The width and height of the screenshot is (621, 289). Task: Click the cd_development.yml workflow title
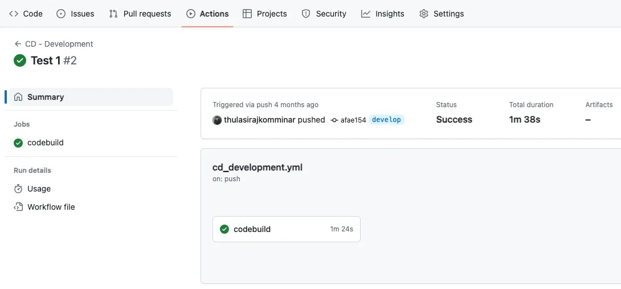tap(258, 167)
